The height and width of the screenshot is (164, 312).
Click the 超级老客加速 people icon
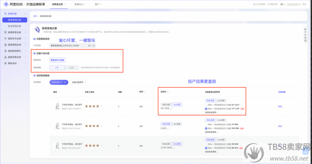pyautogui.click(x=5, y=57)
